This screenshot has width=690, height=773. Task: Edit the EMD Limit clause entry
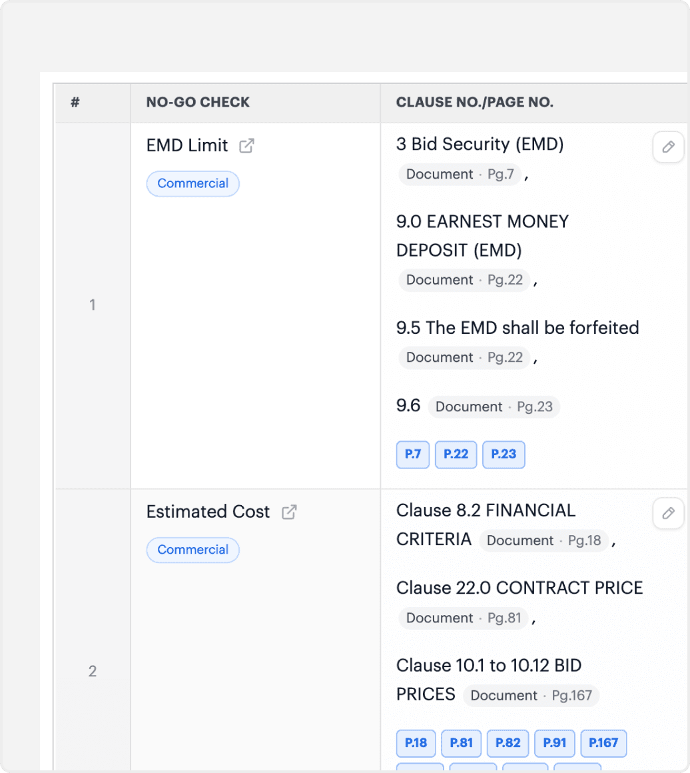tap(668, 147)
